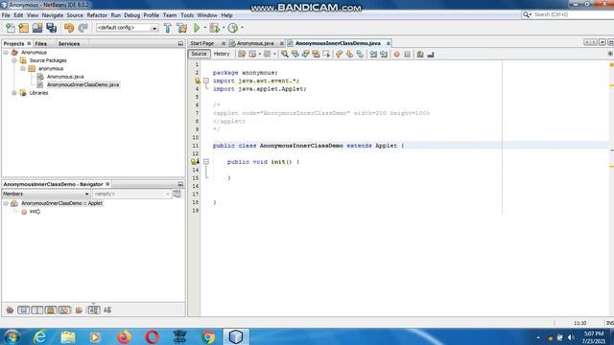Open the Source menu
This screenshot has width=614, height=345.
tap(75, 15)
